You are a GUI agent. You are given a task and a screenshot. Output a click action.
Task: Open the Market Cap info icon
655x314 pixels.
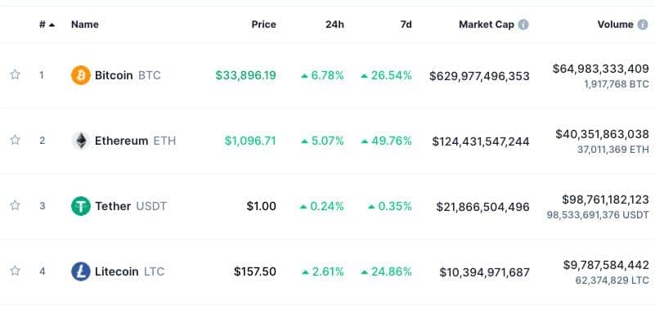tap(523, 25)
